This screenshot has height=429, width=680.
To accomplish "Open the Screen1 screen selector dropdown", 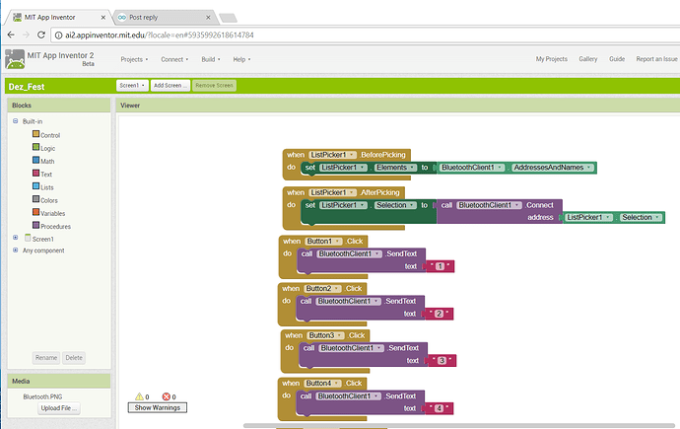I will click(132, 86).
